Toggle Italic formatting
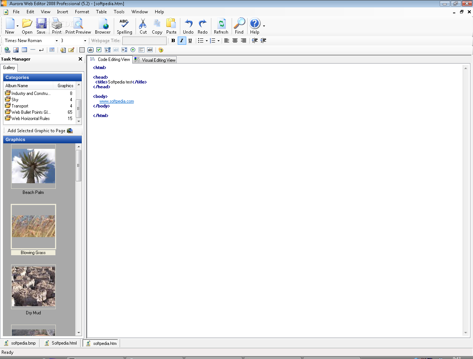 (x=181, y=41)
